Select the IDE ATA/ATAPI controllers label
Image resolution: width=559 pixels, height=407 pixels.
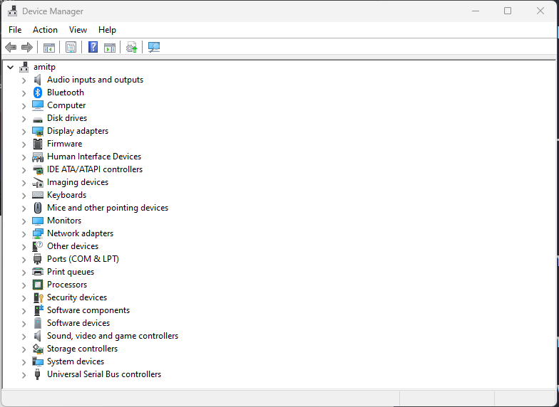point(95,169)
